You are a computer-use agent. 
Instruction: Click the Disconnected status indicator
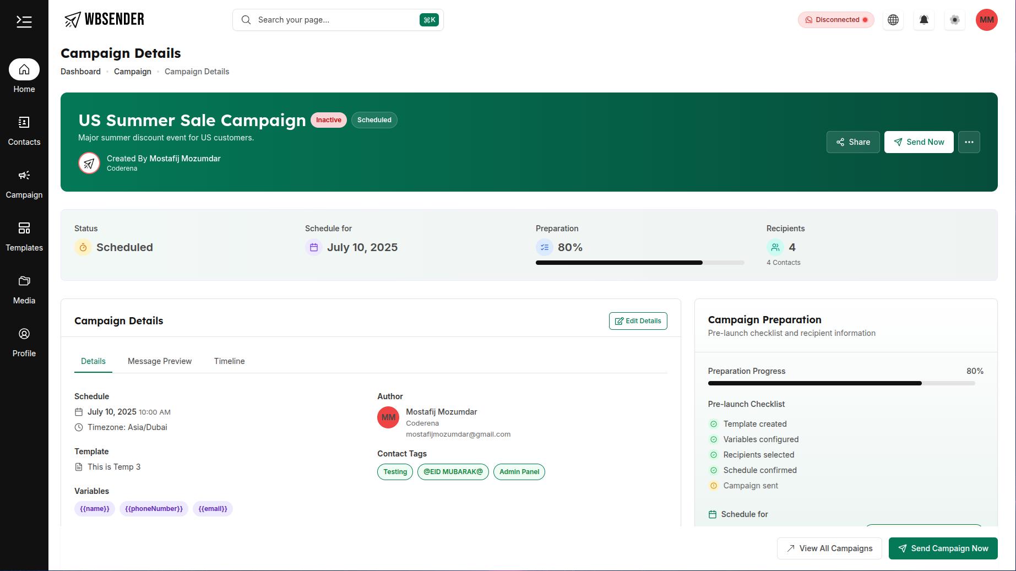point(835,19)
